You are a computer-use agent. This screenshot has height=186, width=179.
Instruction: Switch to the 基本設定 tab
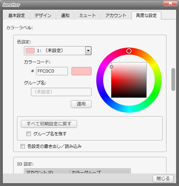coord(17,15)
